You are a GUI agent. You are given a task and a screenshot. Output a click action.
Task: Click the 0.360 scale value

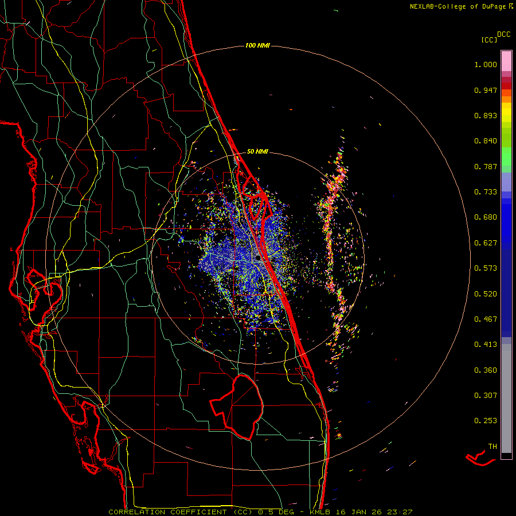486,370
